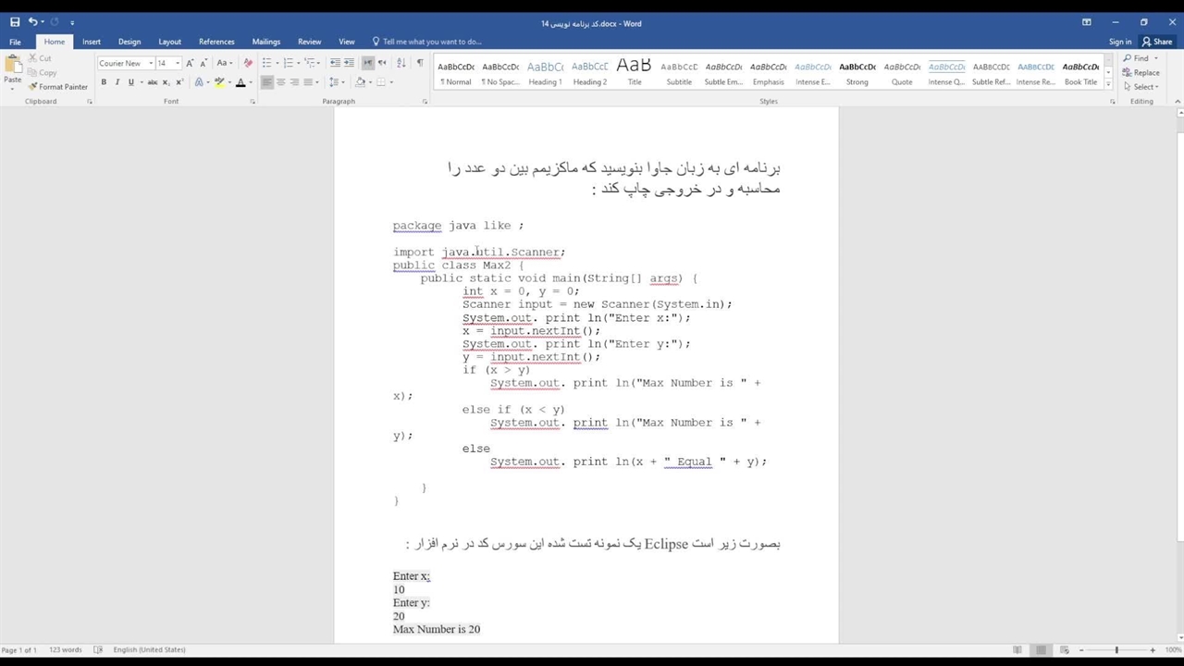Screen dimensions: 1184x666
Task: Save document using Quick Access save icon
Action: (x=15, y=22)
